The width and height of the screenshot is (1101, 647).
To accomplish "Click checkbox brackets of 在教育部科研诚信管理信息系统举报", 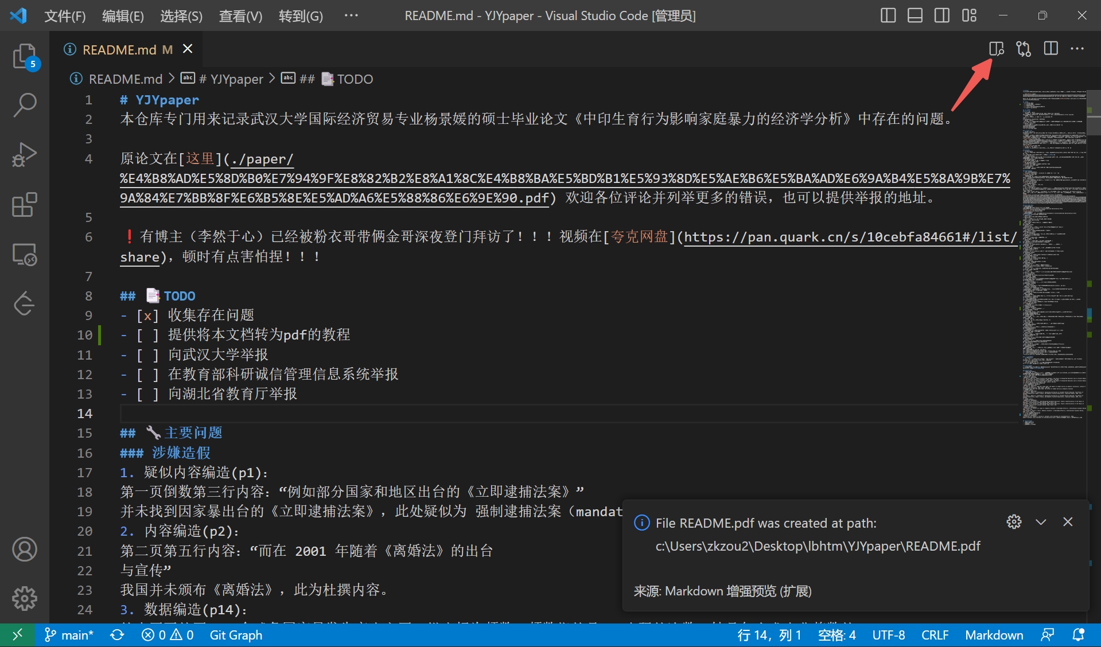I will point(147,374).
